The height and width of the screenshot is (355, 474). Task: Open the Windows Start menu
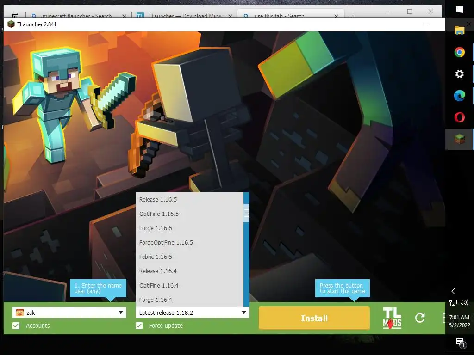(460, 9)
